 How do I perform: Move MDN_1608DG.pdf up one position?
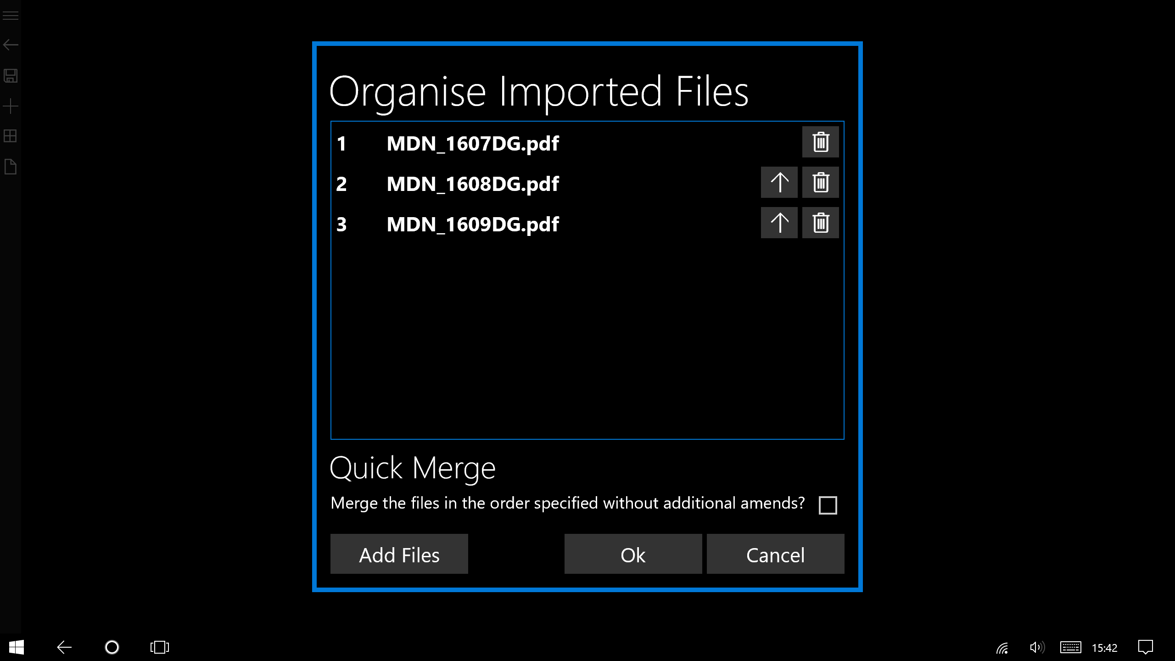pyautogui.click(x=779, y=182)
